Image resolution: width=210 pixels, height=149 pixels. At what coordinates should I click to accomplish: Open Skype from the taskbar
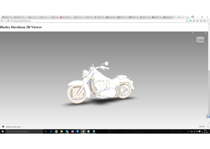click(67, 132)
